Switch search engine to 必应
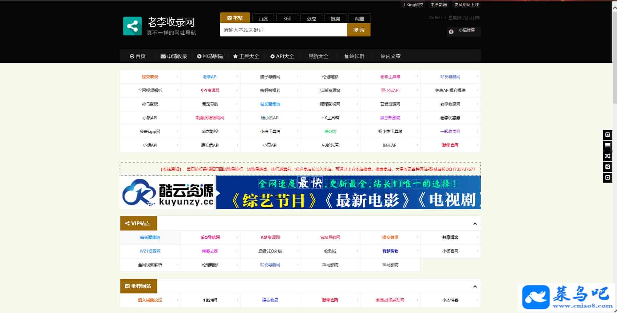This screenshot has width=617, height=313. pos(311,19)
